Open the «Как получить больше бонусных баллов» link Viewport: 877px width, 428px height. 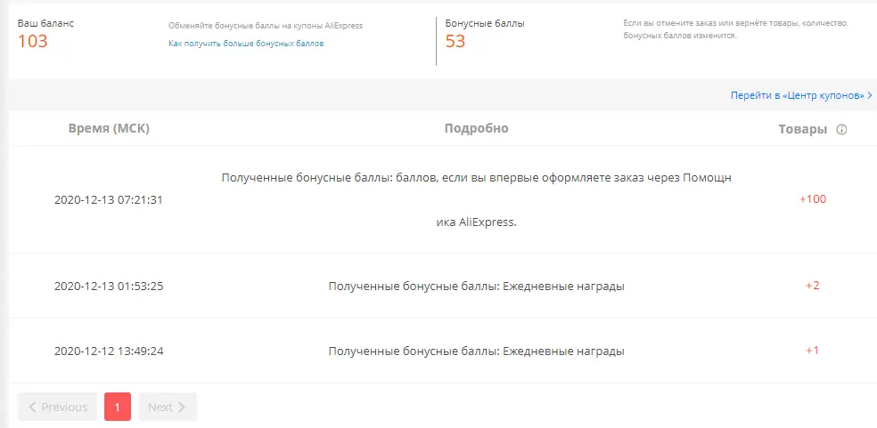pos(246,43)
